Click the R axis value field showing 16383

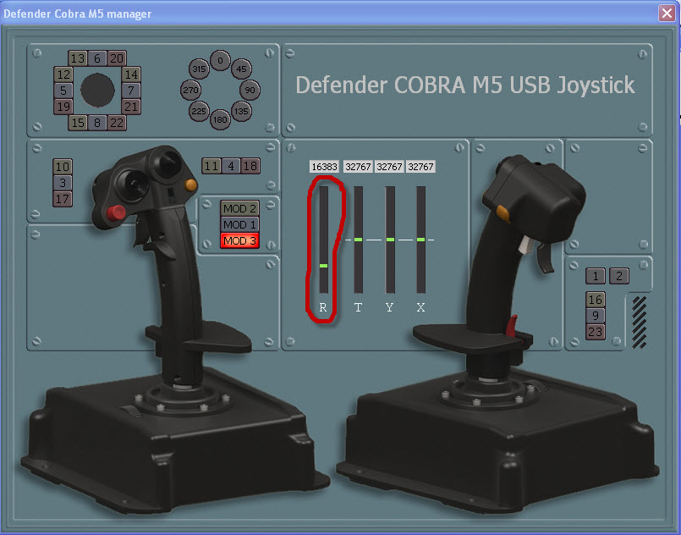325,167
